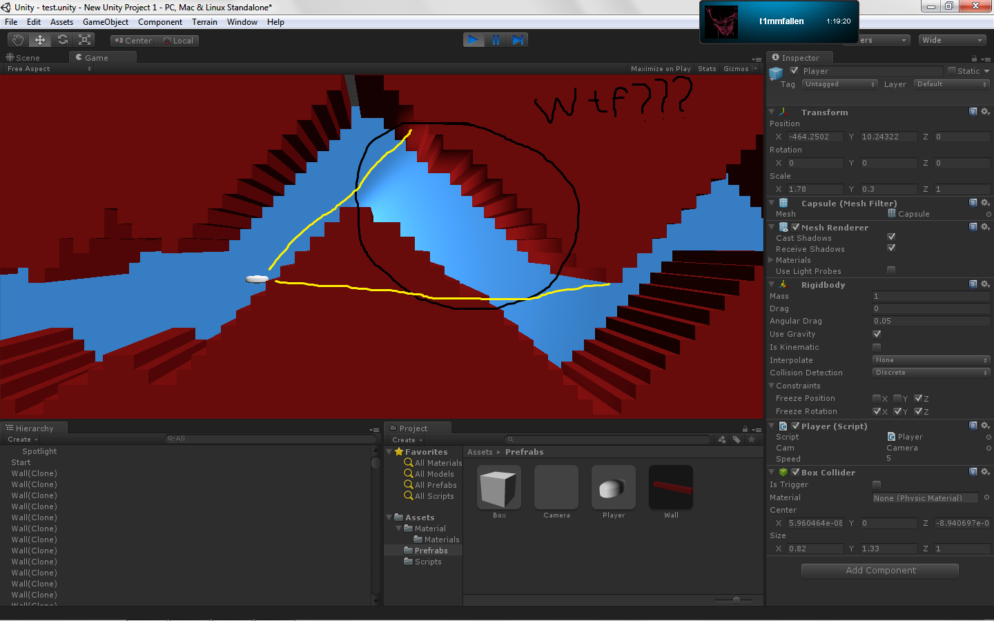
Task: Click the Step frame button
Action: (x=518, y=40)
